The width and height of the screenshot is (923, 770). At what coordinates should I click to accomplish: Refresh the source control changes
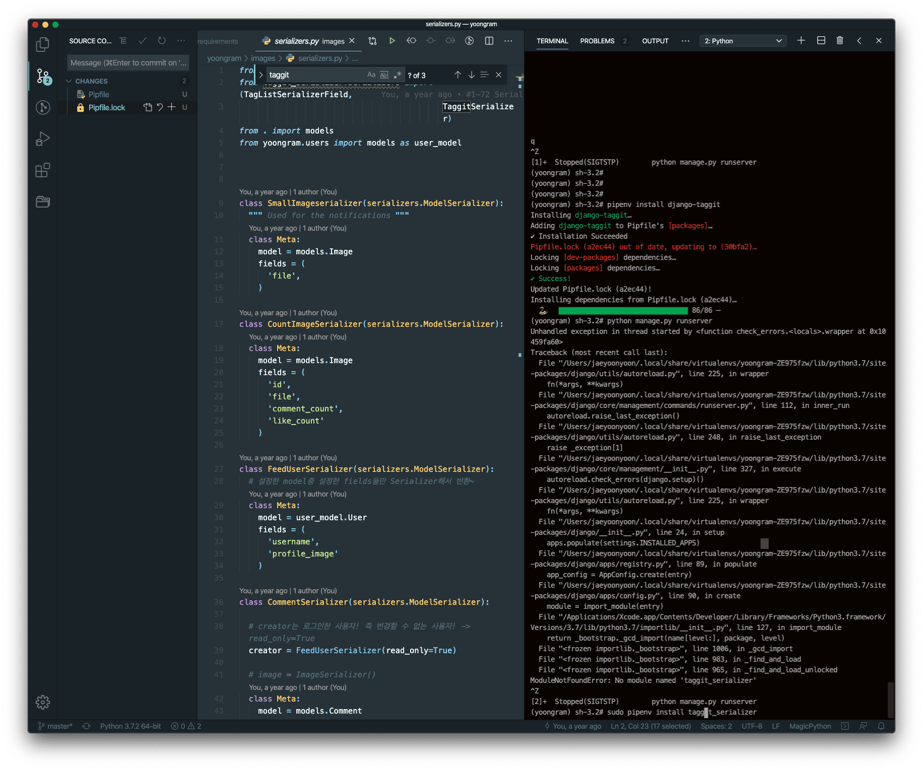[x=162, y=41]
